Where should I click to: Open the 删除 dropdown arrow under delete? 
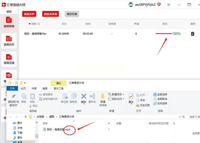tap(84, 104)
